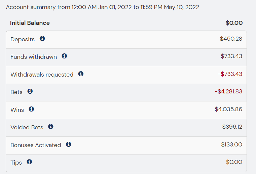Select the negative -$733.43 withdrawals amount

click(x=230, y=74)
